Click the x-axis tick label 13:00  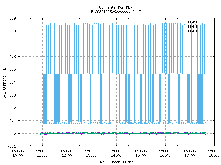91,155
